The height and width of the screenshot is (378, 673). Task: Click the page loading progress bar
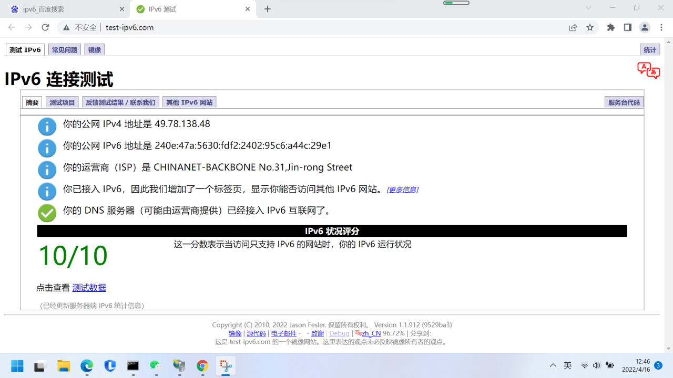pyautogui.click(x=455, y=3)
